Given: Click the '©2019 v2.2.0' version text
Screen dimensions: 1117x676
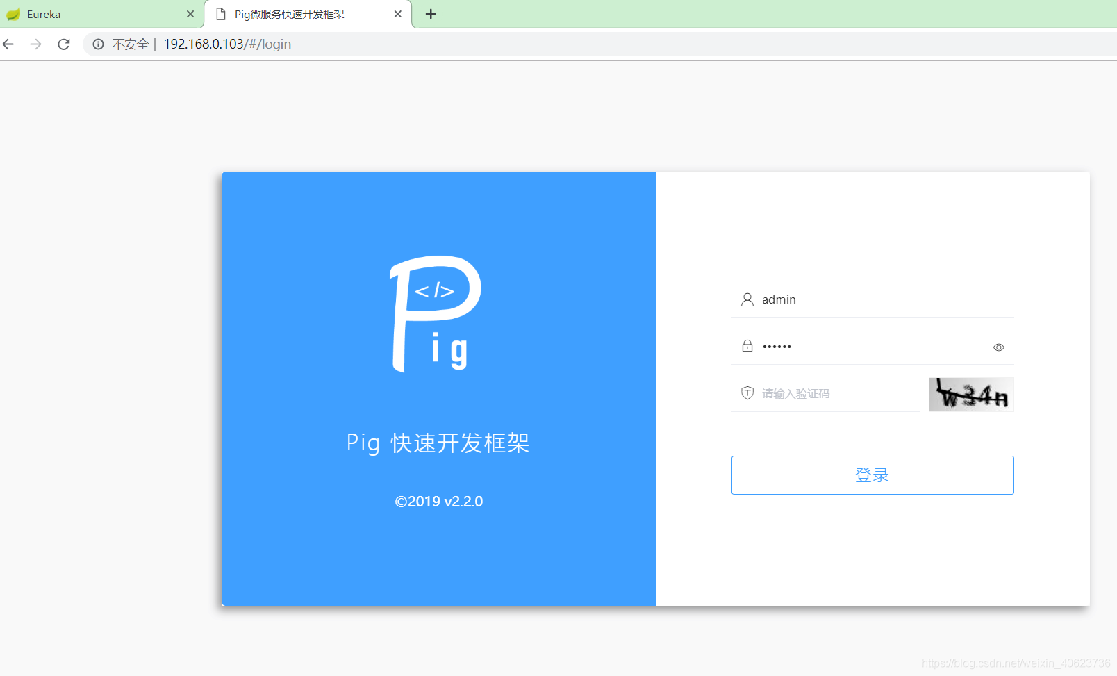Looking at the screenshot, I should [439, 502].
